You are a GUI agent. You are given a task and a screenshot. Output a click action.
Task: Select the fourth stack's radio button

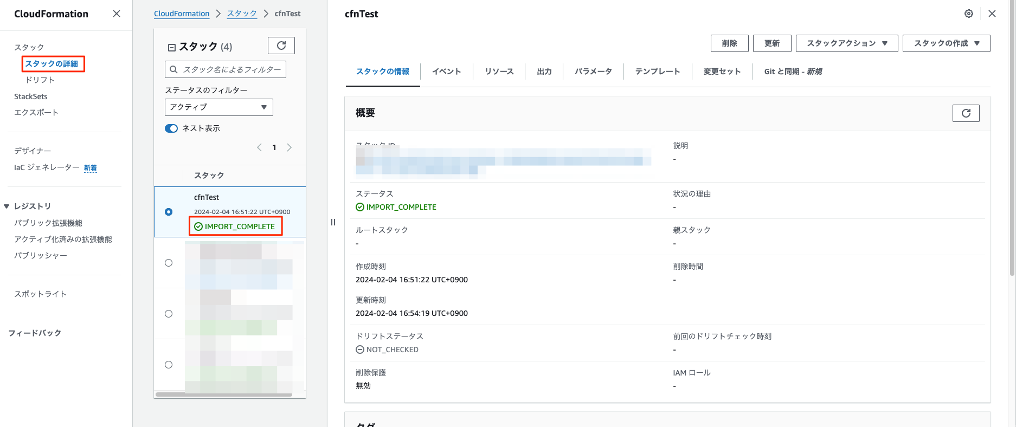tap(169, 365)
